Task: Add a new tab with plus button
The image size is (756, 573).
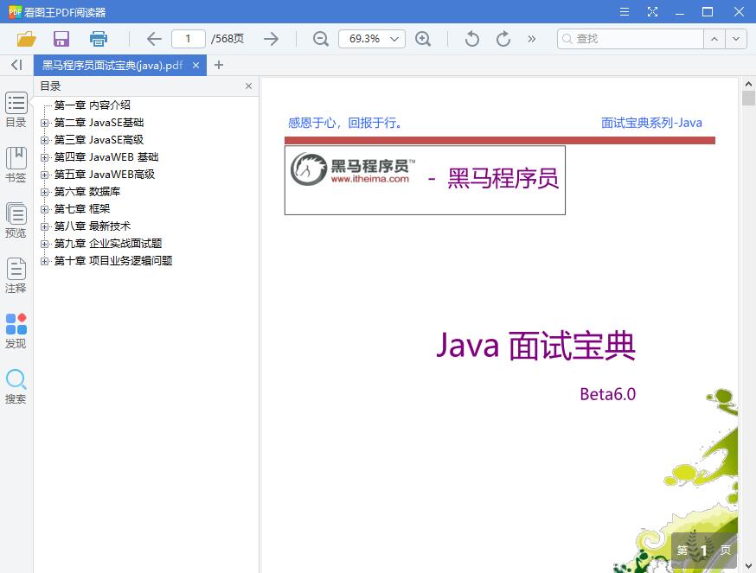Action: coord(219,65)
